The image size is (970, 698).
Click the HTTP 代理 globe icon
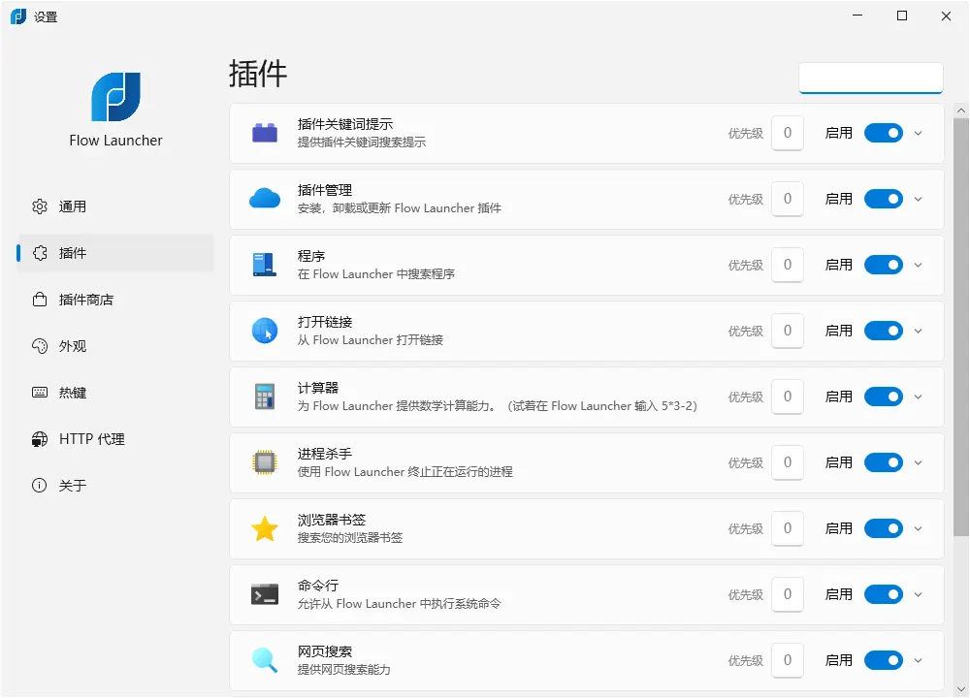[x=40, y=439]
